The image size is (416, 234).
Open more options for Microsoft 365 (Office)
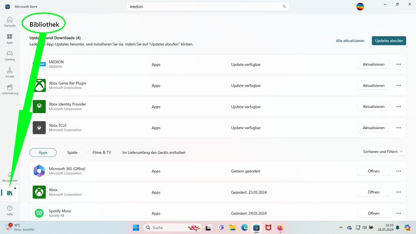(399, 171)
